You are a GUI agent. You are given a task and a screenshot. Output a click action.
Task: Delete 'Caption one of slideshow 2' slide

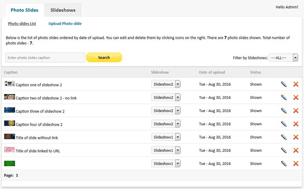(296, 84)
